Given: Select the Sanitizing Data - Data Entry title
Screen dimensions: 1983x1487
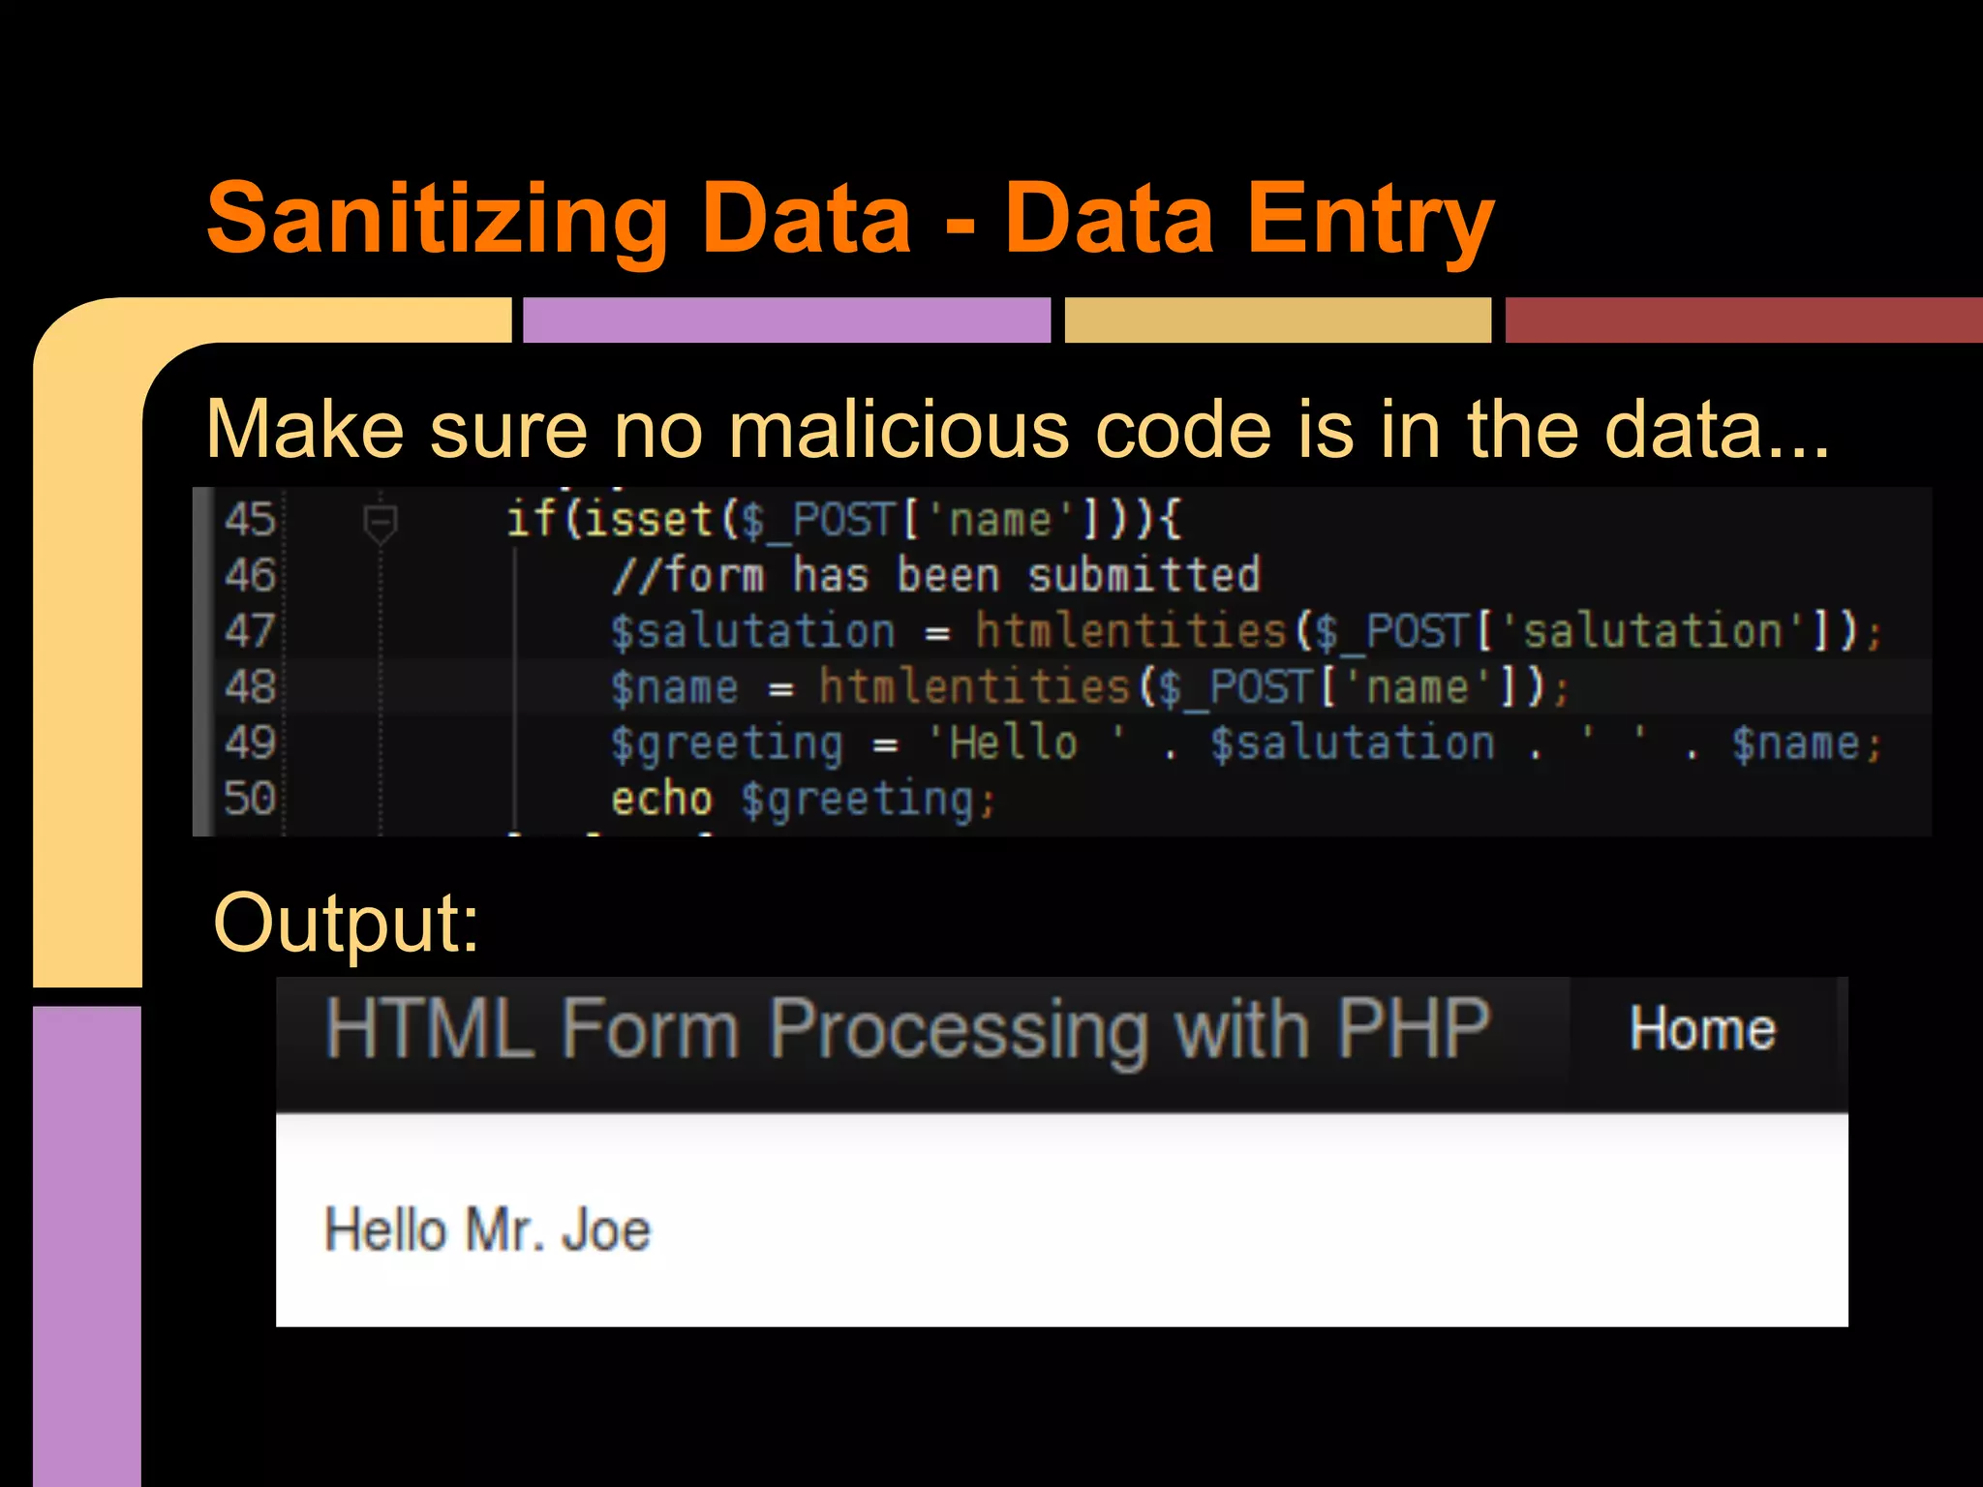Looking at the screenshot, I should point(850,219).
